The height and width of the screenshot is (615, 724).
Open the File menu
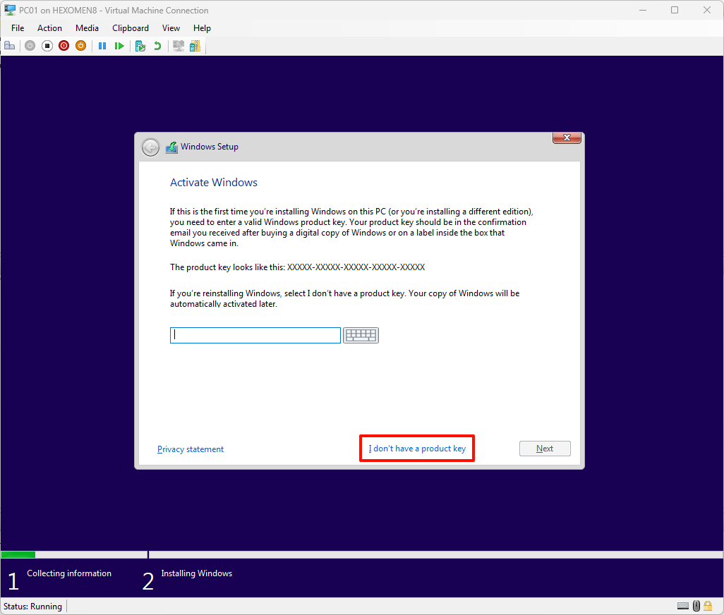[x=18, y=28]
